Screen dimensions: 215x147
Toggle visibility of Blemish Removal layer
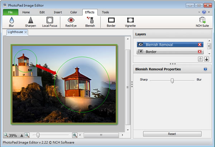[141, 45]
